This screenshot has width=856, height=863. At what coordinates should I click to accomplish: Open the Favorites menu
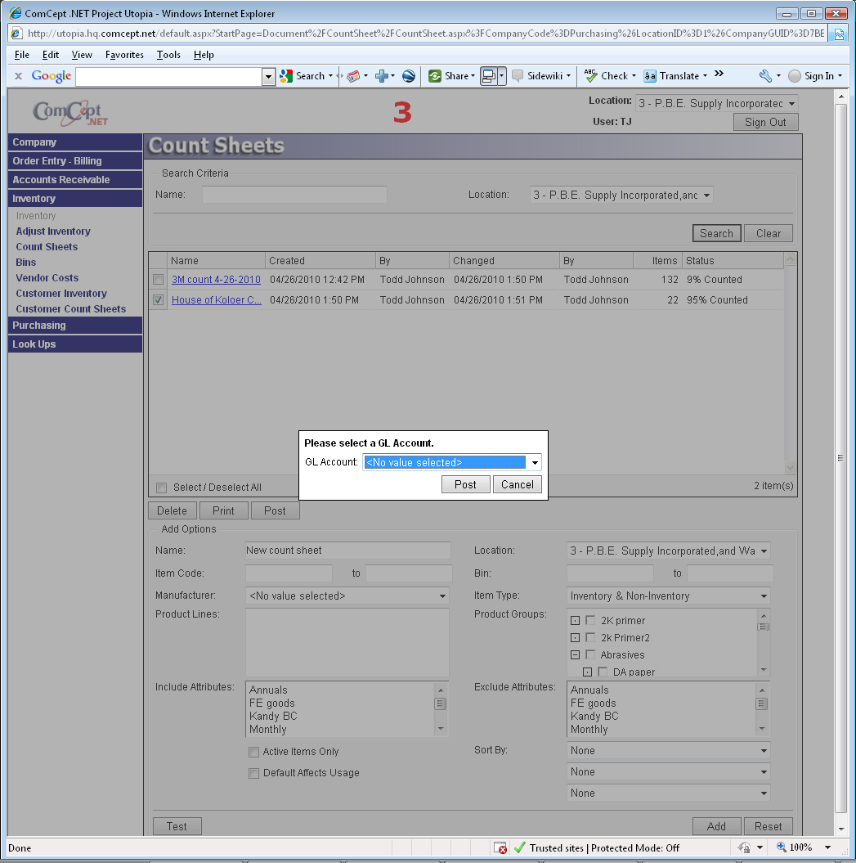124,55
